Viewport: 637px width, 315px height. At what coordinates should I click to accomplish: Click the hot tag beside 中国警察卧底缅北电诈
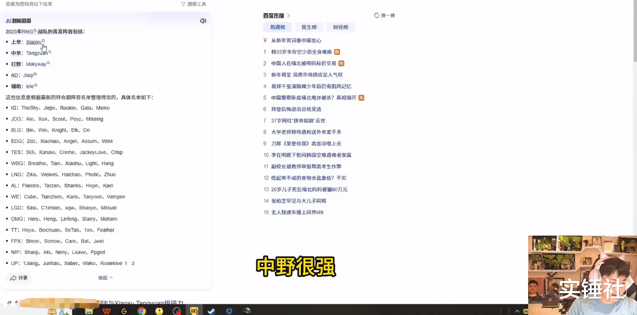(x=361, y=98)
